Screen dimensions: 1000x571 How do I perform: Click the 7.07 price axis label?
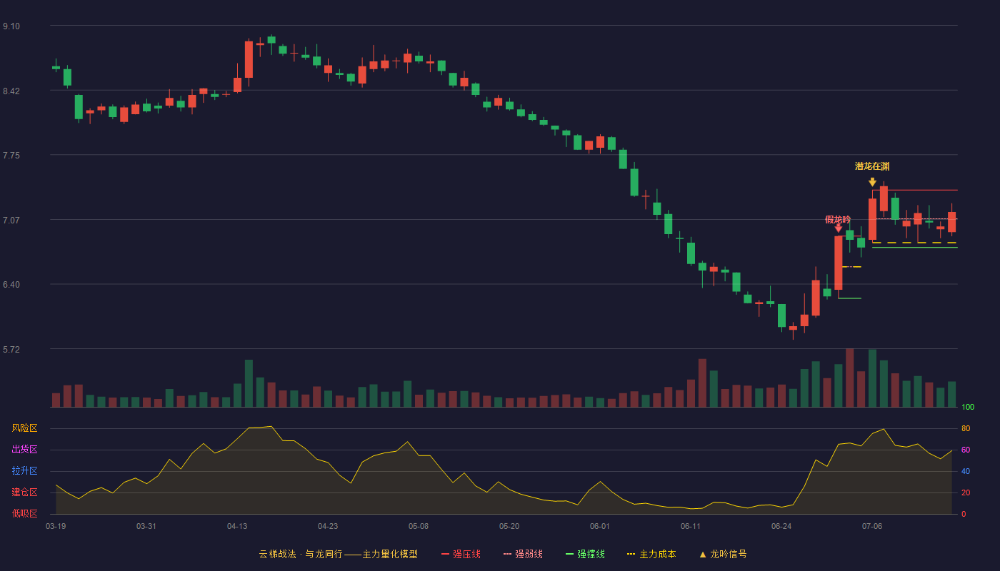[x=11, y=220]
